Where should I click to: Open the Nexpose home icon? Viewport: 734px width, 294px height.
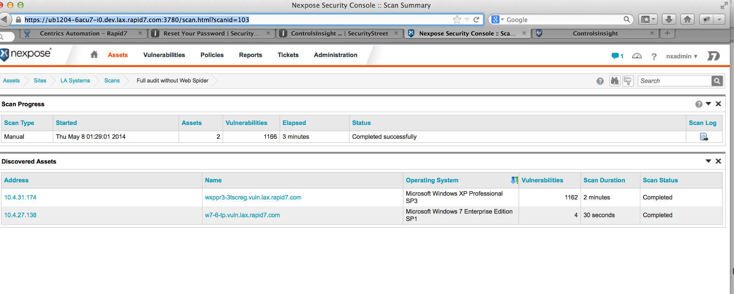coord(94,55)
